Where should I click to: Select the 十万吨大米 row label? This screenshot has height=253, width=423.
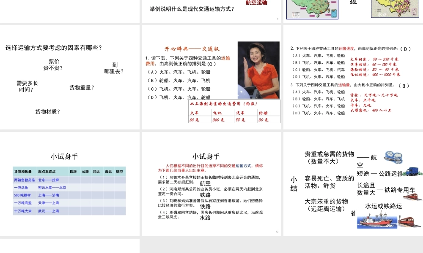(x=23, y=211)
